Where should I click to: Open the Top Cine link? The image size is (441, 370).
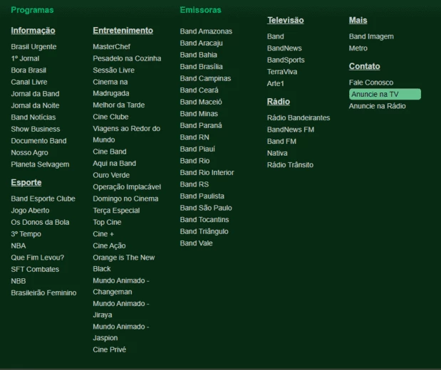coord(107,223)
